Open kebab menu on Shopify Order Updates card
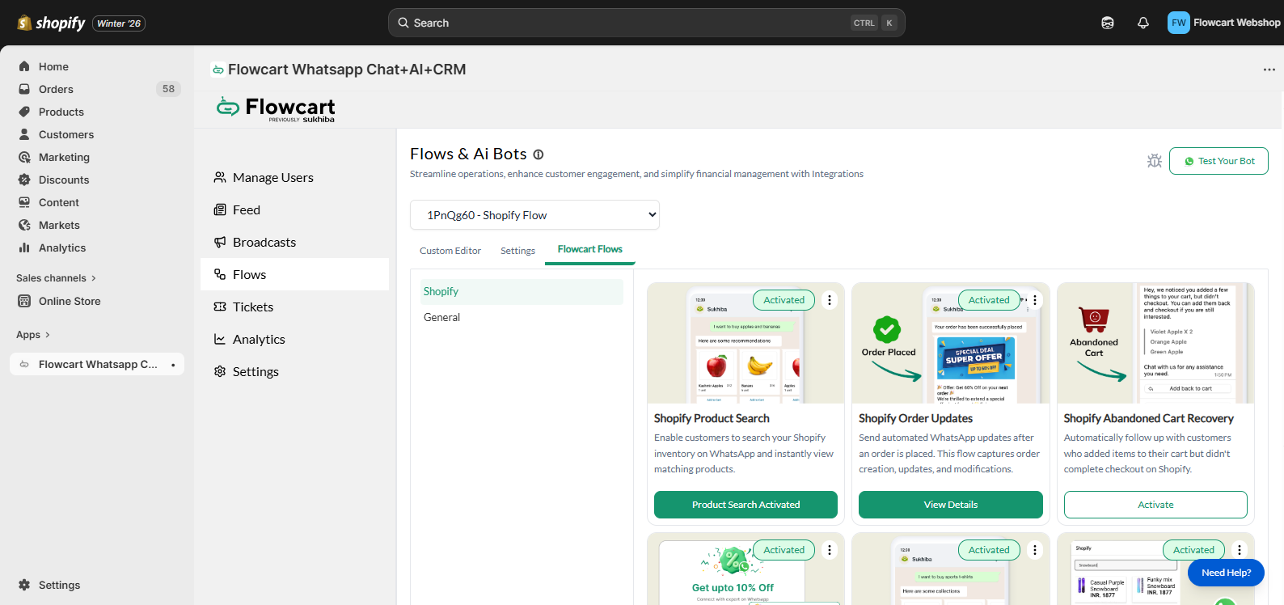This screenshot has width=1284, height=605. click(x=1035, y=300)
